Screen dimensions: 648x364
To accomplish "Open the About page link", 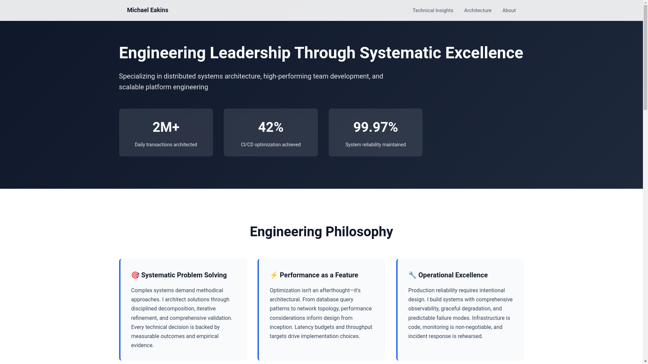I will (x=509, y=10).
